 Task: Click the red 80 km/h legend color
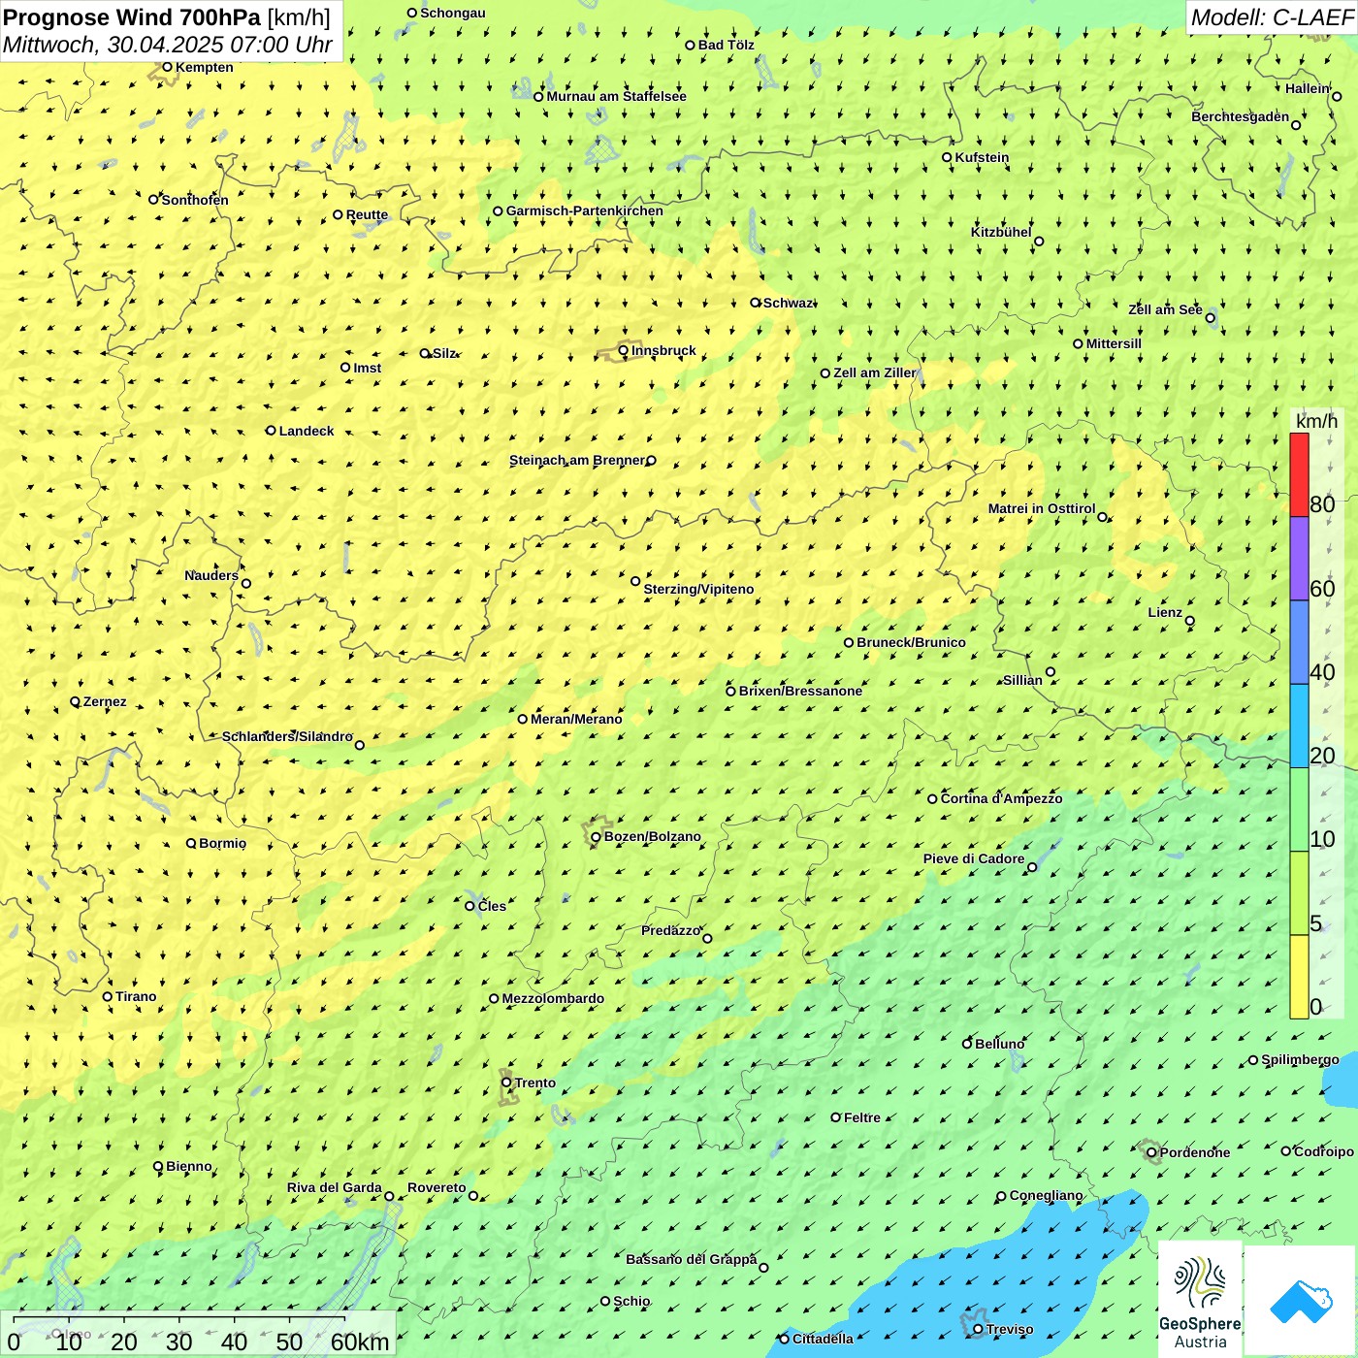point(1299,474)
